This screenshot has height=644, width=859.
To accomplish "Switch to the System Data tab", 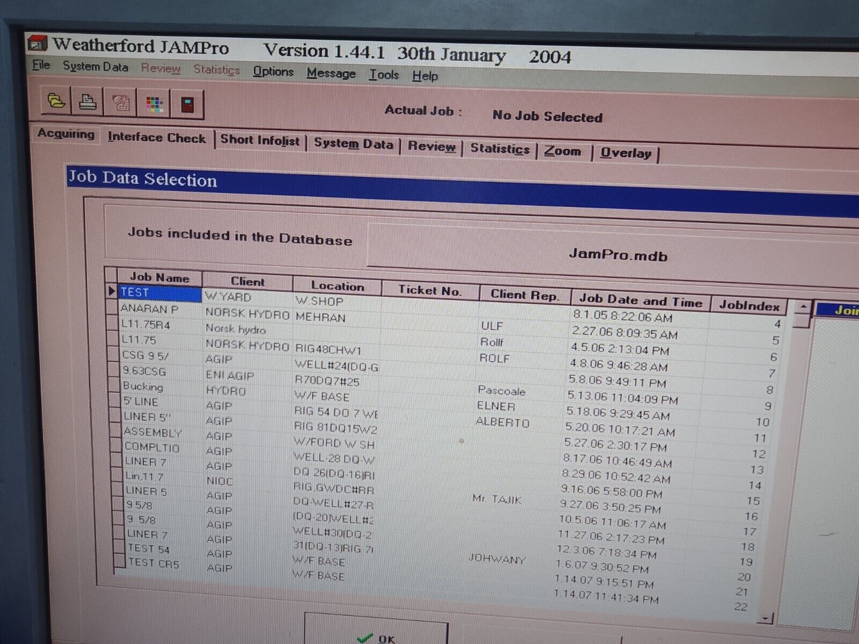I will (x=353, y=144).
